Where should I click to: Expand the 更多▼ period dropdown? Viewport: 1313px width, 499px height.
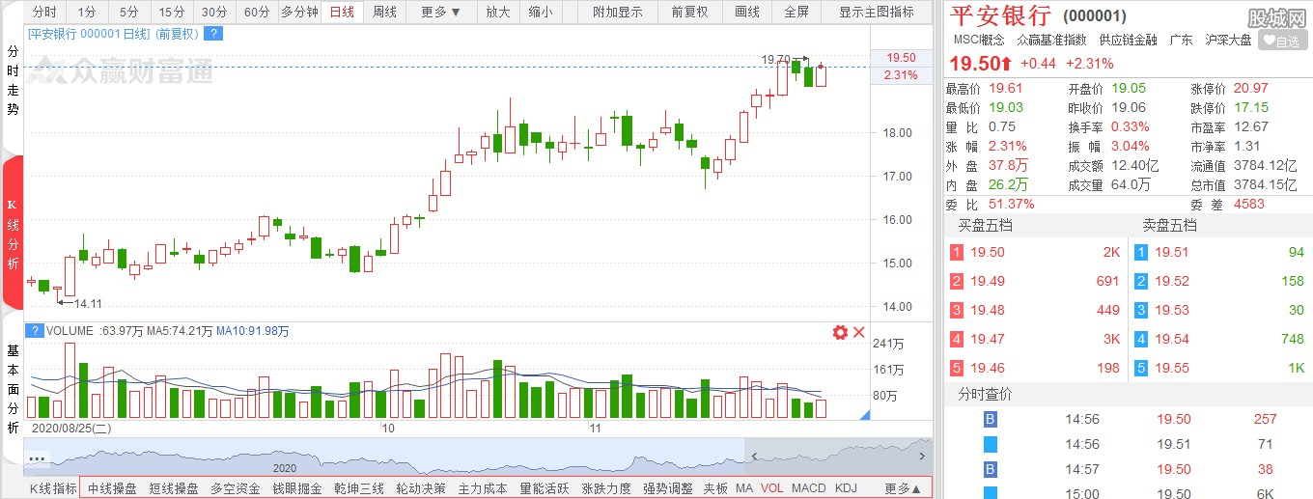[x=441, y=13]
